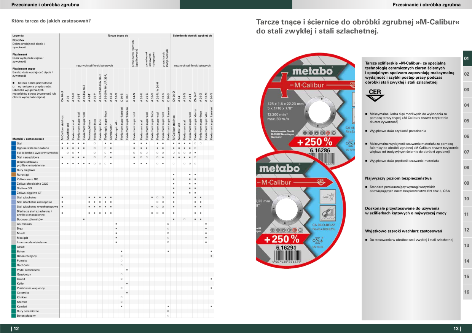
Task: Select chapter tab 15
Action: 467,277
